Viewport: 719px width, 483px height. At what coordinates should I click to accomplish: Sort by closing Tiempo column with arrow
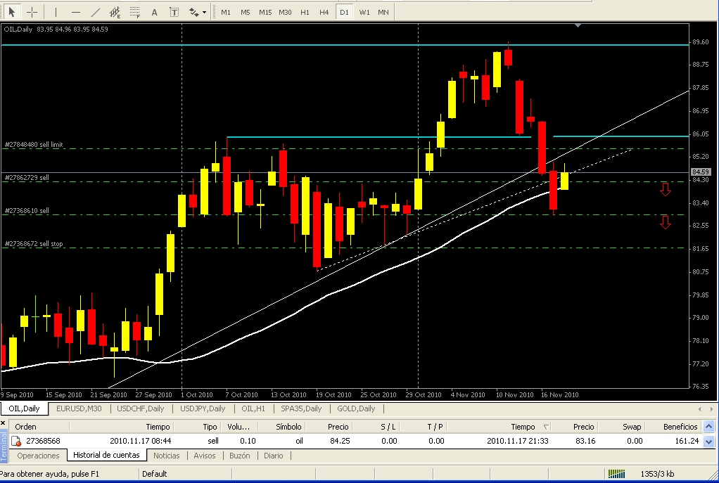pyautogui.click(x=500, y=427)
